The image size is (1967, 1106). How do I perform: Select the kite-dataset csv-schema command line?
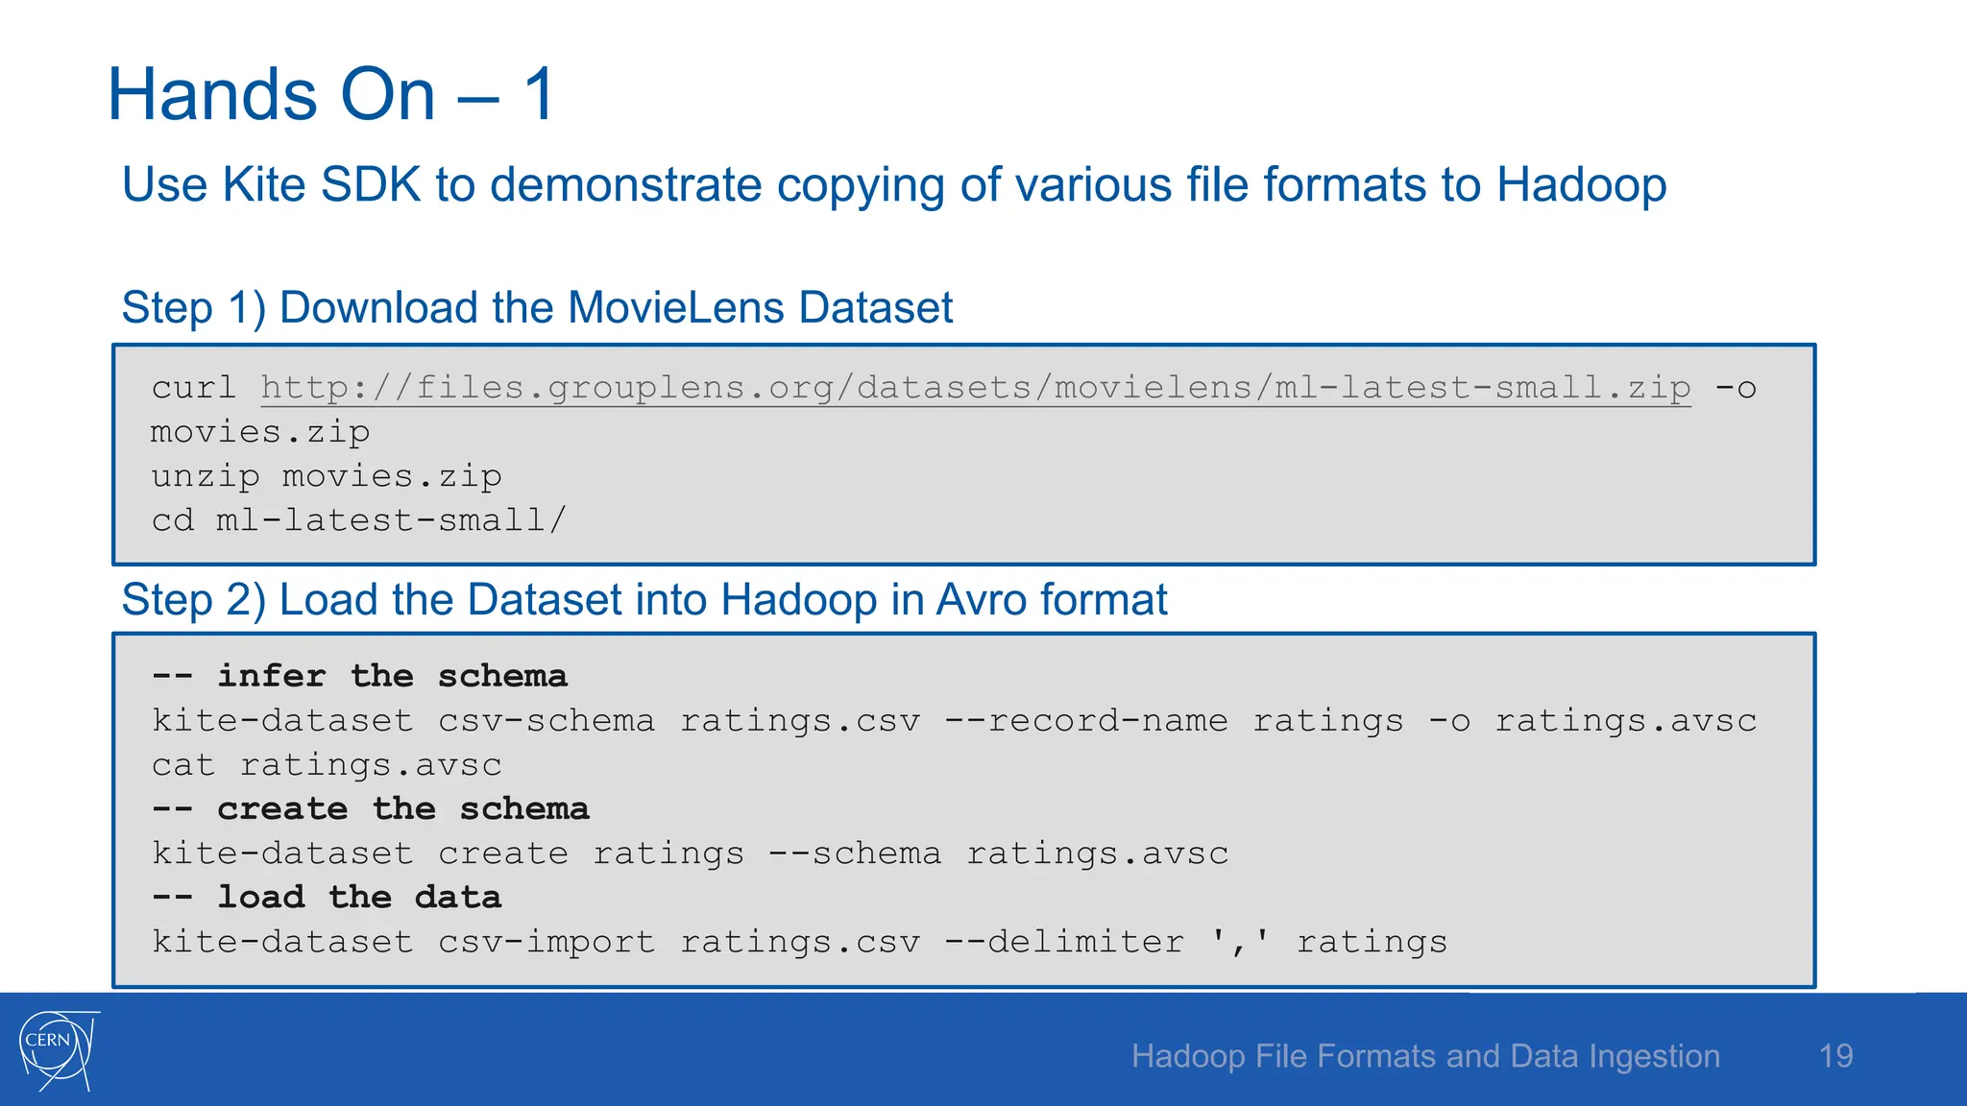pyautogui.click(x=954, y=720)
